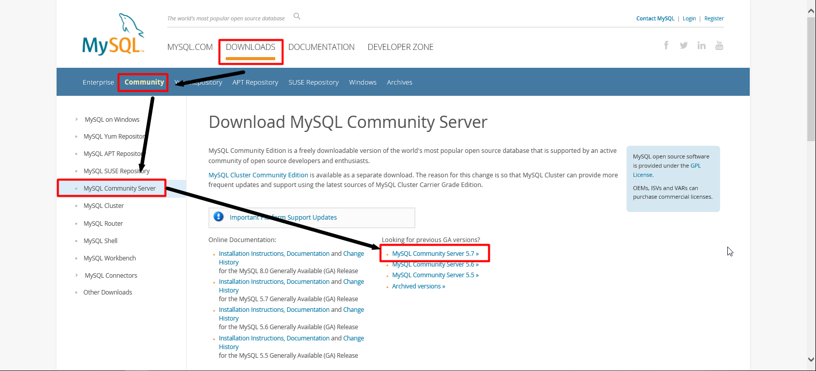Open Documentation link for MySQL 5.5
The width and height of the screenshot is (816, 371).
pyautogui.click(x=308, y=338)
